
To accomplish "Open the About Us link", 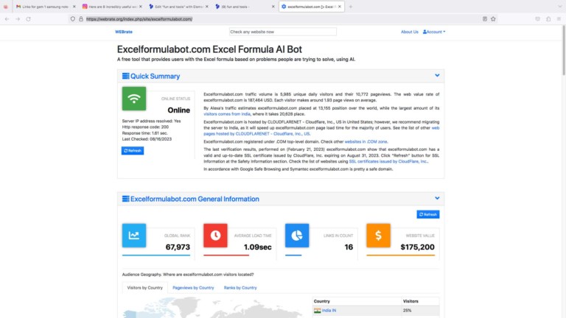I will [x=409, y=32].
